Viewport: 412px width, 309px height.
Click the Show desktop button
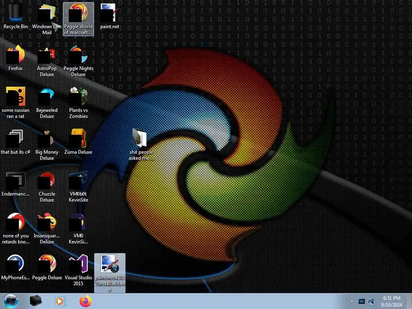(x=409, y=301)
